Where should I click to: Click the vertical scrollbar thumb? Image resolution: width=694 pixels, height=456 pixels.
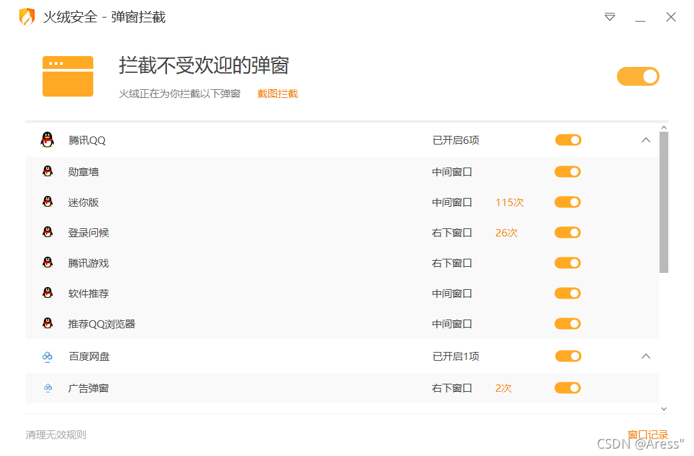pos(664,203)
